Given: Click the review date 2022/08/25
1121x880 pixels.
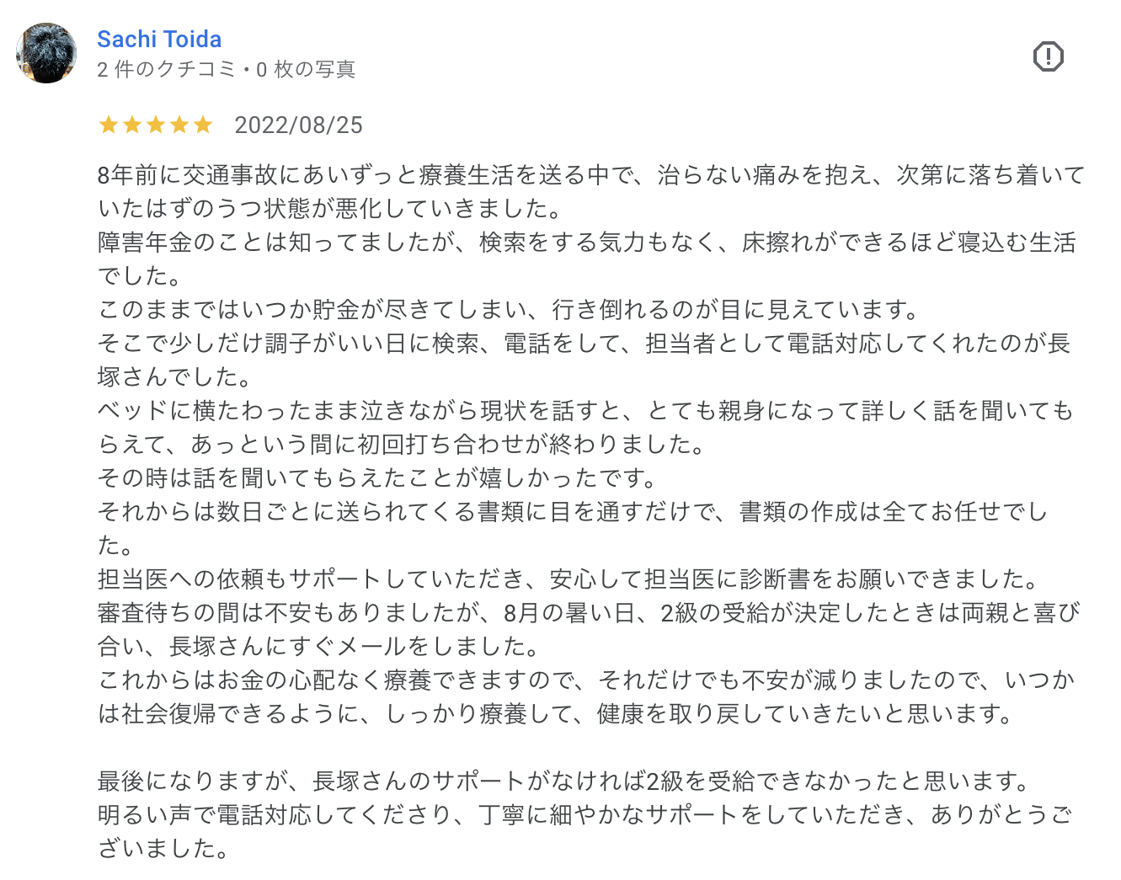Looking at the screenshot, I should [298, 125].
